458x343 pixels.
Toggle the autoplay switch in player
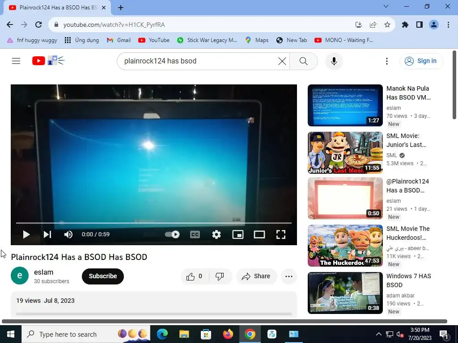tap(172, 234)
